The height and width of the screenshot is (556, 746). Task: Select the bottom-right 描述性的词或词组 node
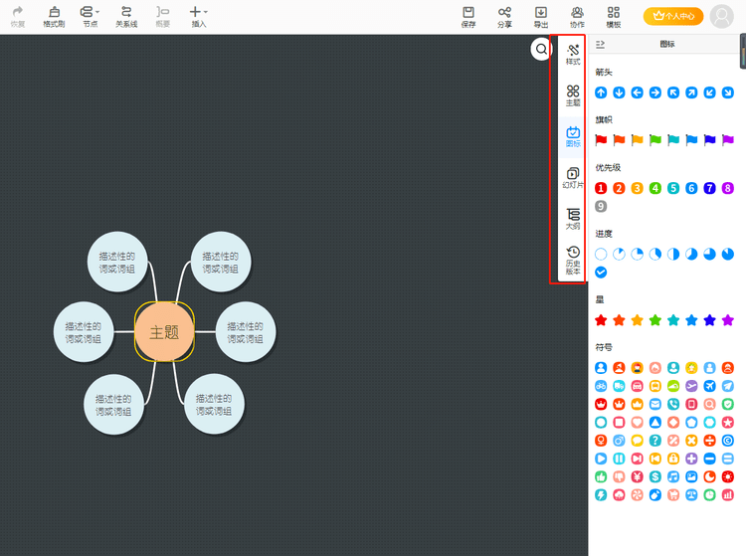click(214, 404)
